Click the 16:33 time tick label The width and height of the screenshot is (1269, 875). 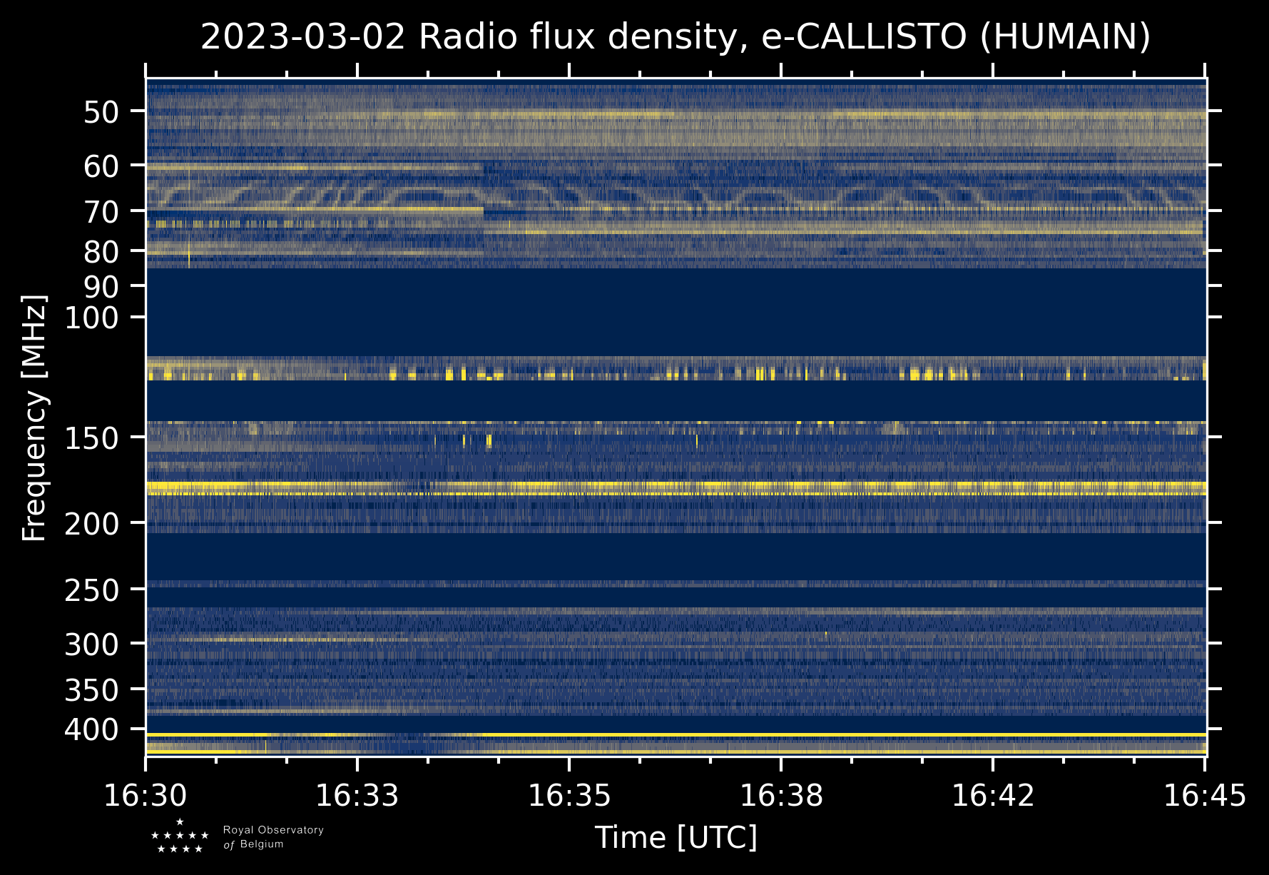coord(357,796)
